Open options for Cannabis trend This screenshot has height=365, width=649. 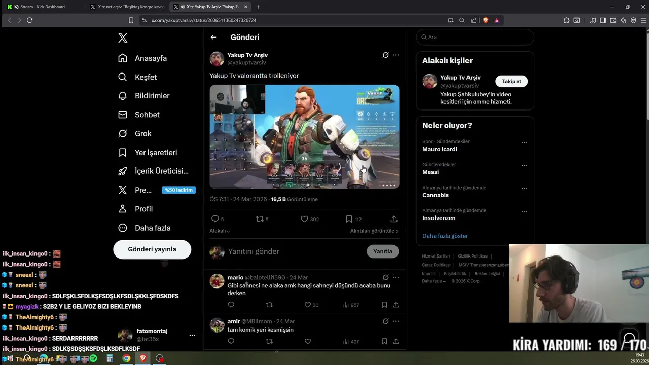coord(524,188)
